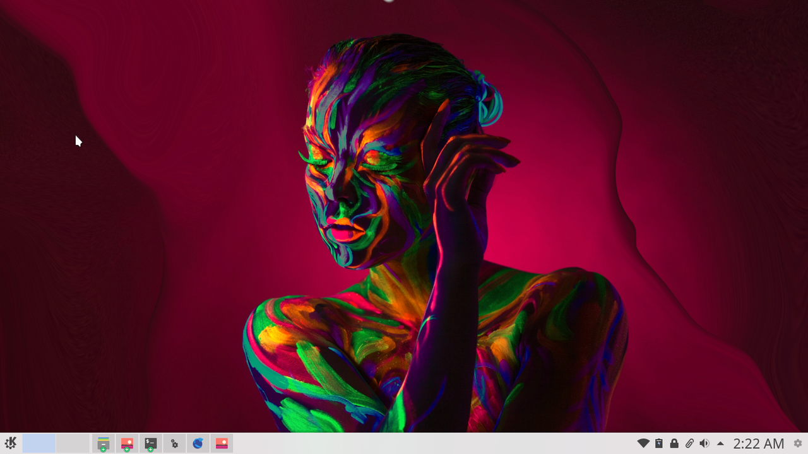Switch to the second virtual desktop pager
The width and height of the screenshot is (808, 454).
coord(73,443)
